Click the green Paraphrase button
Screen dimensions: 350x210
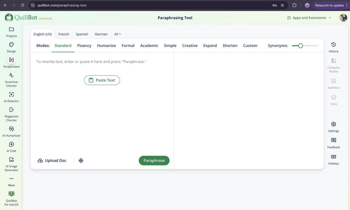coord(154,160)
